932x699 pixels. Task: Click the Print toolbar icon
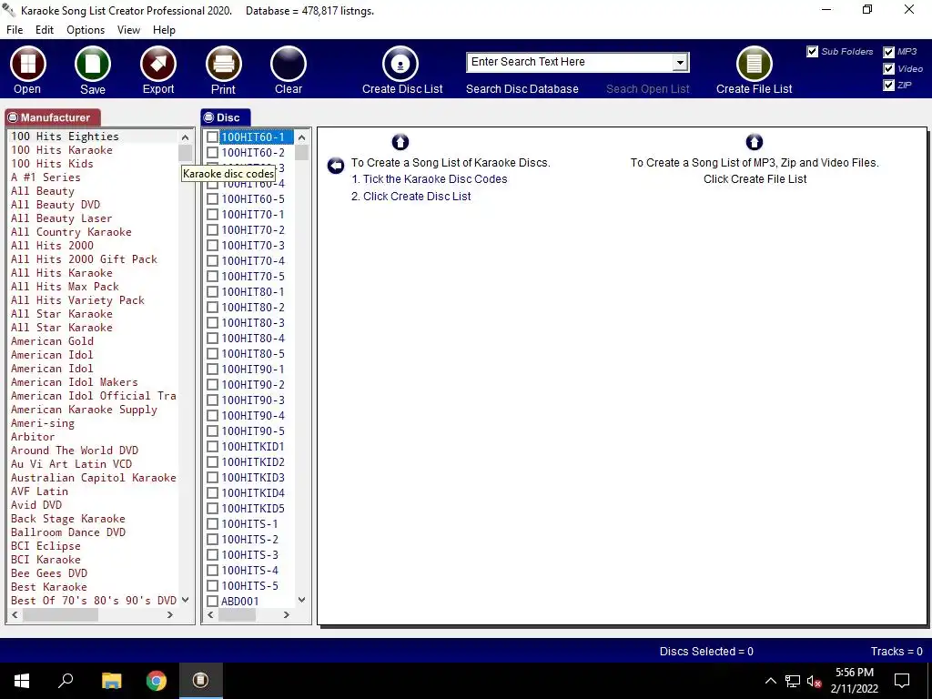[x=224, y=64]
